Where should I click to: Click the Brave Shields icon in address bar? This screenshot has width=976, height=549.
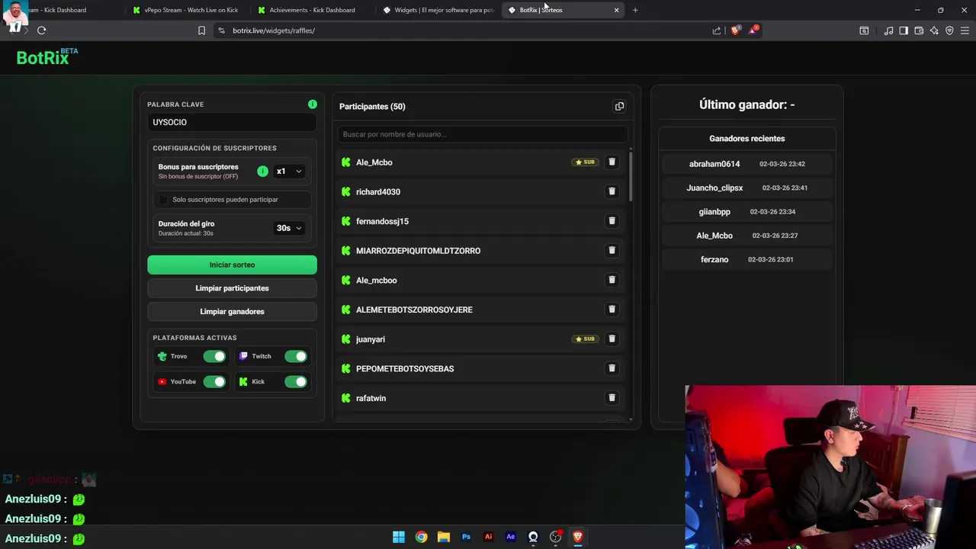coord(735,30)
